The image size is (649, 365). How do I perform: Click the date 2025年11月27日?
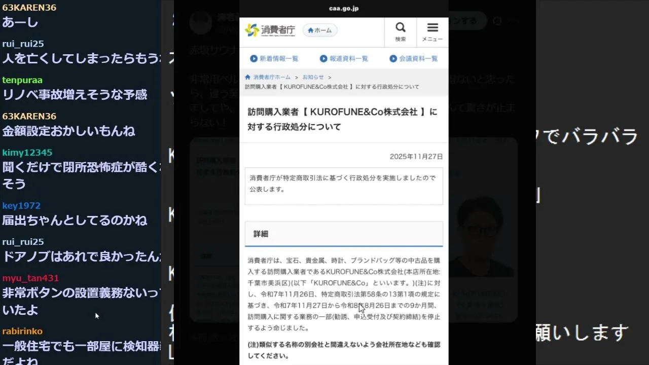click(416, 157)
